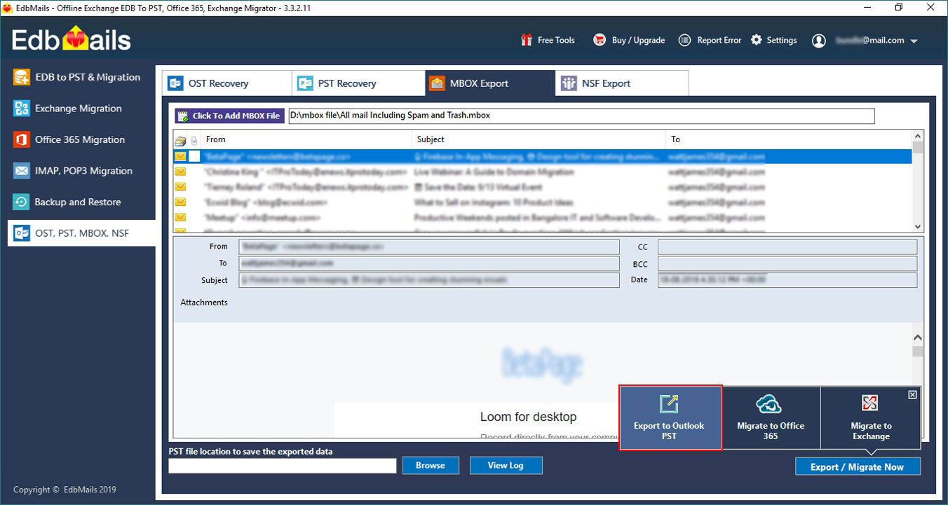Choose Export to Outlook PST option
This screenshot has width=948, height=505.
(x=670, y=417)
